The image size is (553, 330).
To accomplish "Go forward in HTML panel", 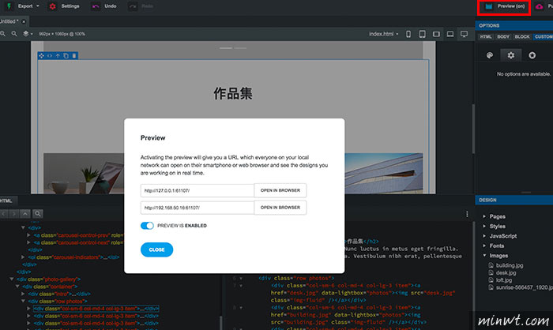I will coord(13,214).
